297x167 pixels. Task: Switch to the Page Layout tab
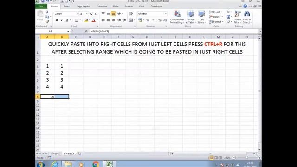coord(84,6)
